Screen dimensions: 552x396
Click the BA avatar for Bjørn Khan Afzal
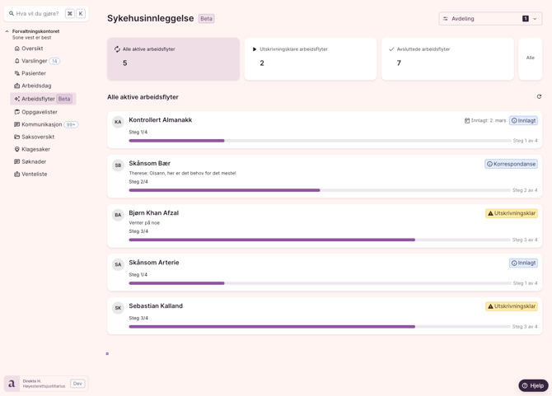point(118,215)
